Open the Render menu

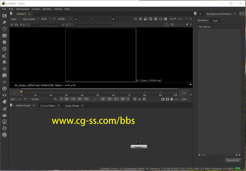click(x=47, y=9)
